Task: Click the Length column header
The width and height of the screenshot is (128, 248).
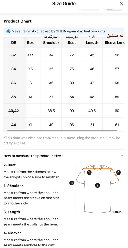Action: pyautogui.click(x=92, y=43)
